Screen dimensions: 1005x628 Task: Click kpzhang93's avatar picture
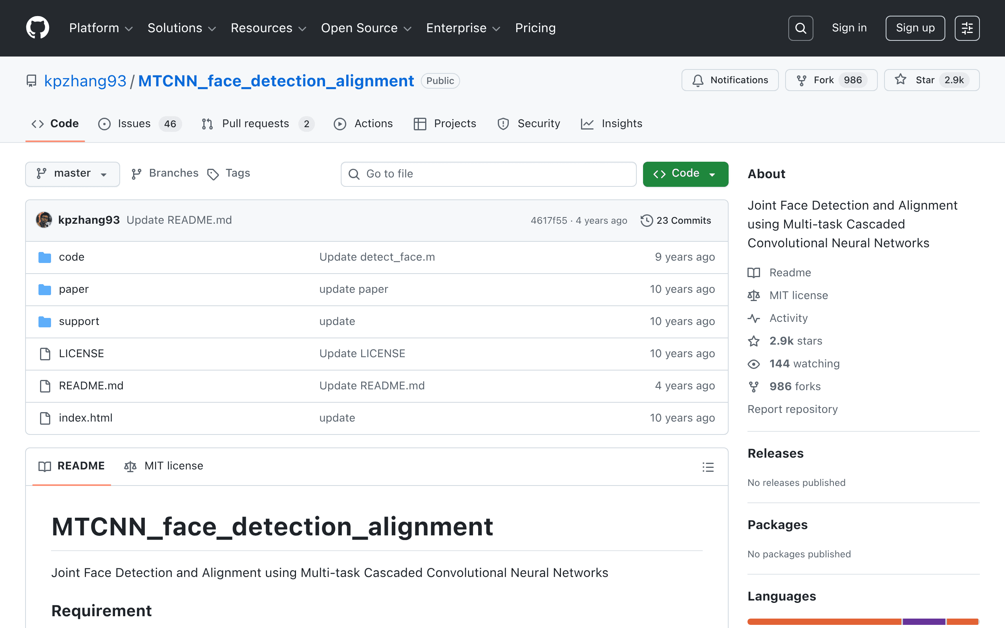click(x=44, y=220)
